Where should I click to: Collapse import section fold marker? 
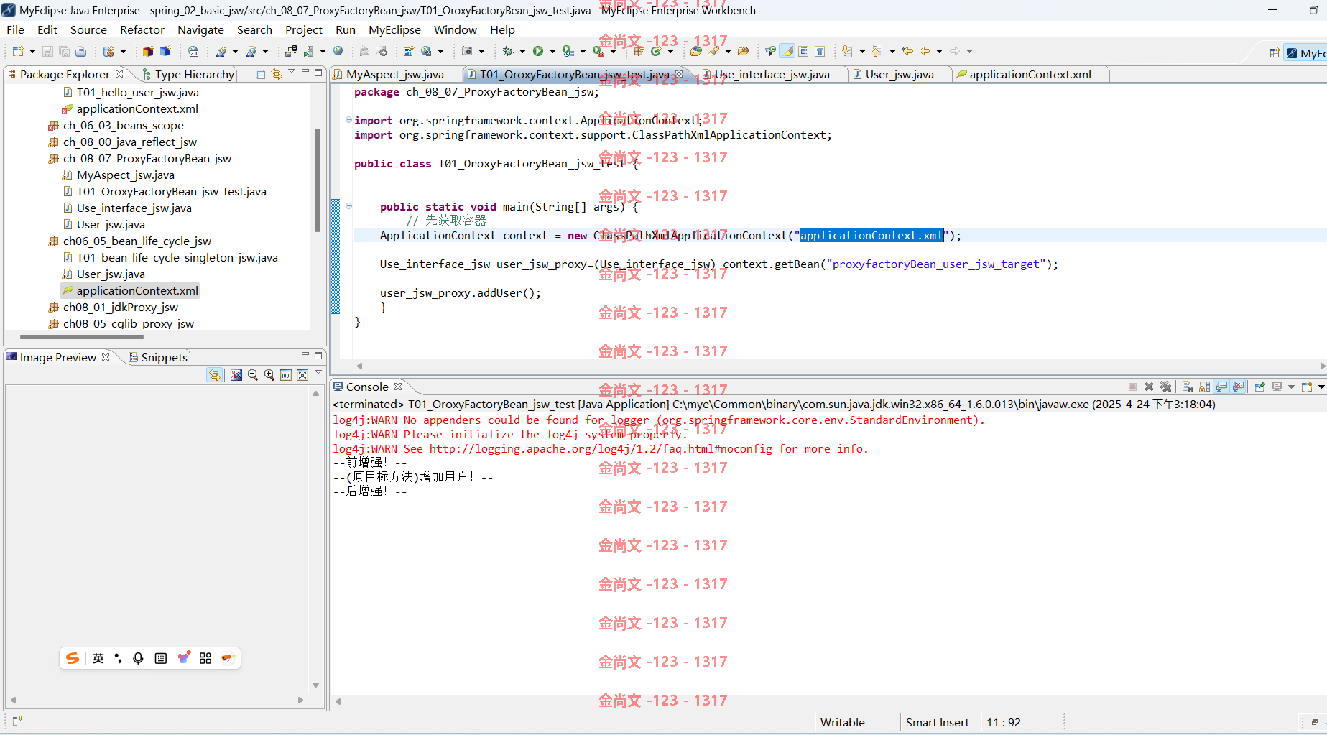click(348, 120)
